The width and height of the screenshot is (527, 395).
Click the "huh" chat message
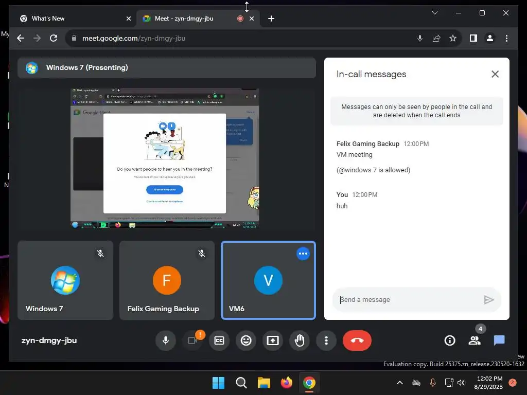click(x=342, y=206)
